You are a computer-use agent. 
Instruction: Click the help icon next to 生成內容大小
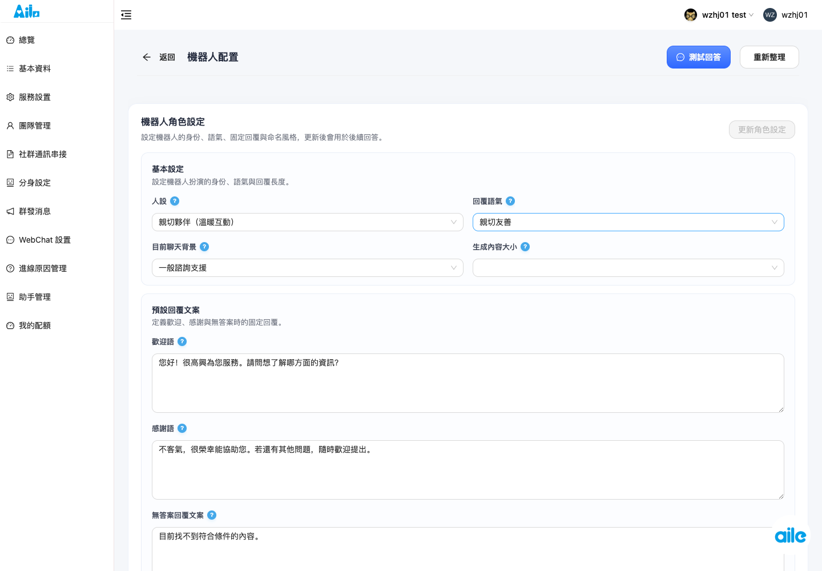(525, 247)
